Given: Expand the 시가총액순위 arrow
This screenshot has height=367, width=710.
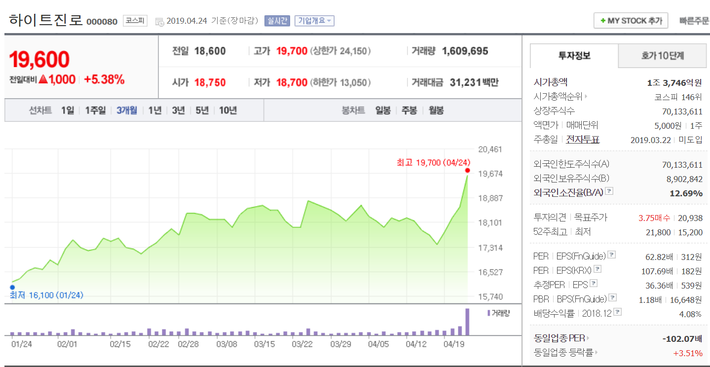Looking at the screenshot, I should click(586, 97).
